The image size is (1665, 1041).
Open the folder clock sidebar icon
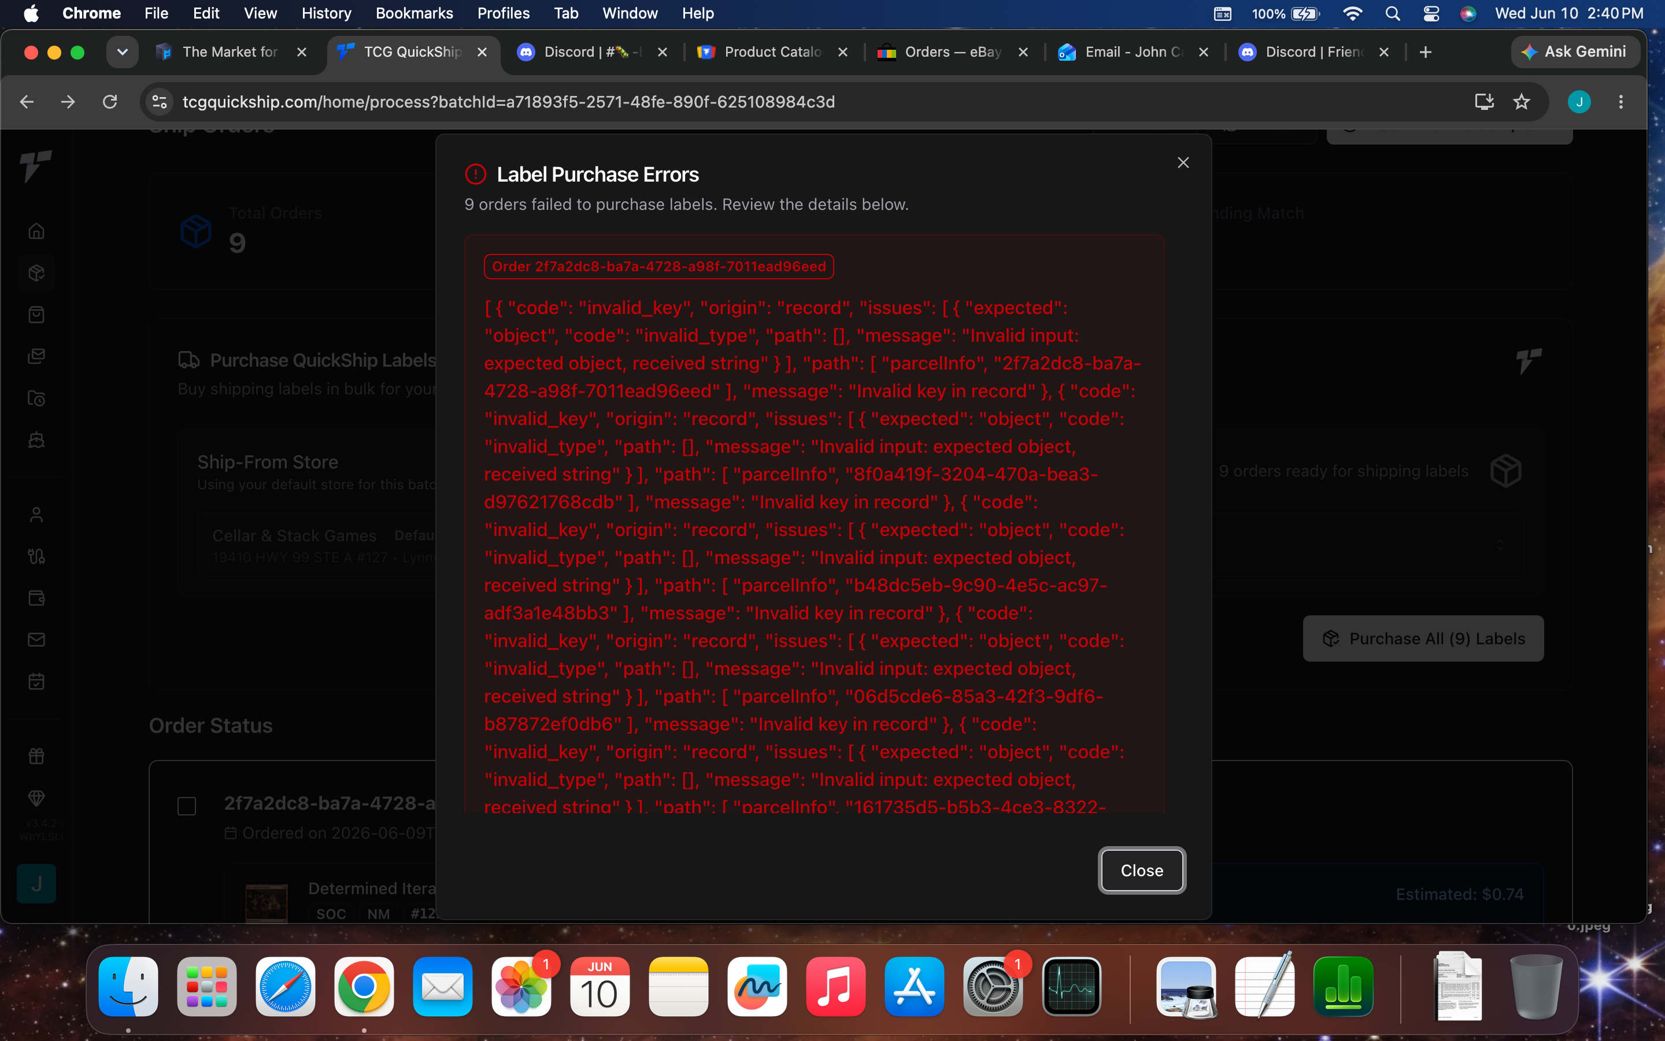point(36,398)
